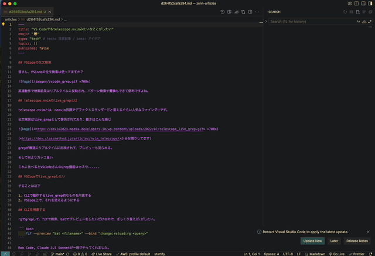Image resolution: width=375 pixels, height=256 pixels.
Task: Click AWS: profile:default status item
Action: click(133, 254)
